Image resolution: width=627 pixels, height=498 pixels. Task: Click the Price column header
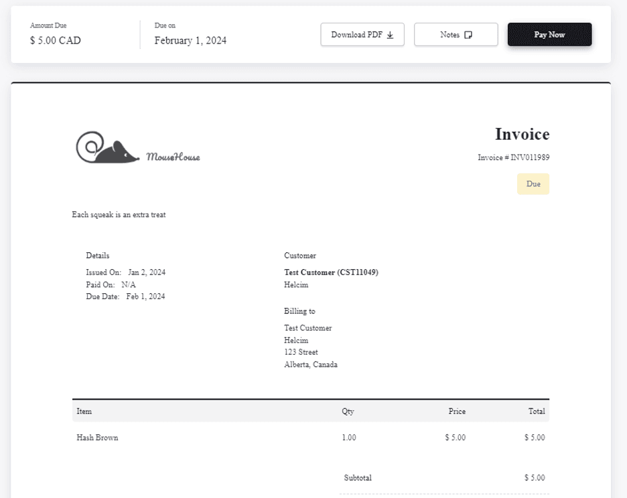click(x=457, y=411)
